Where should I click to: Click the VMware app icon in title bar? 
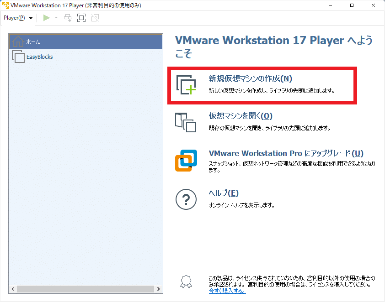click(x=5, y=5)
